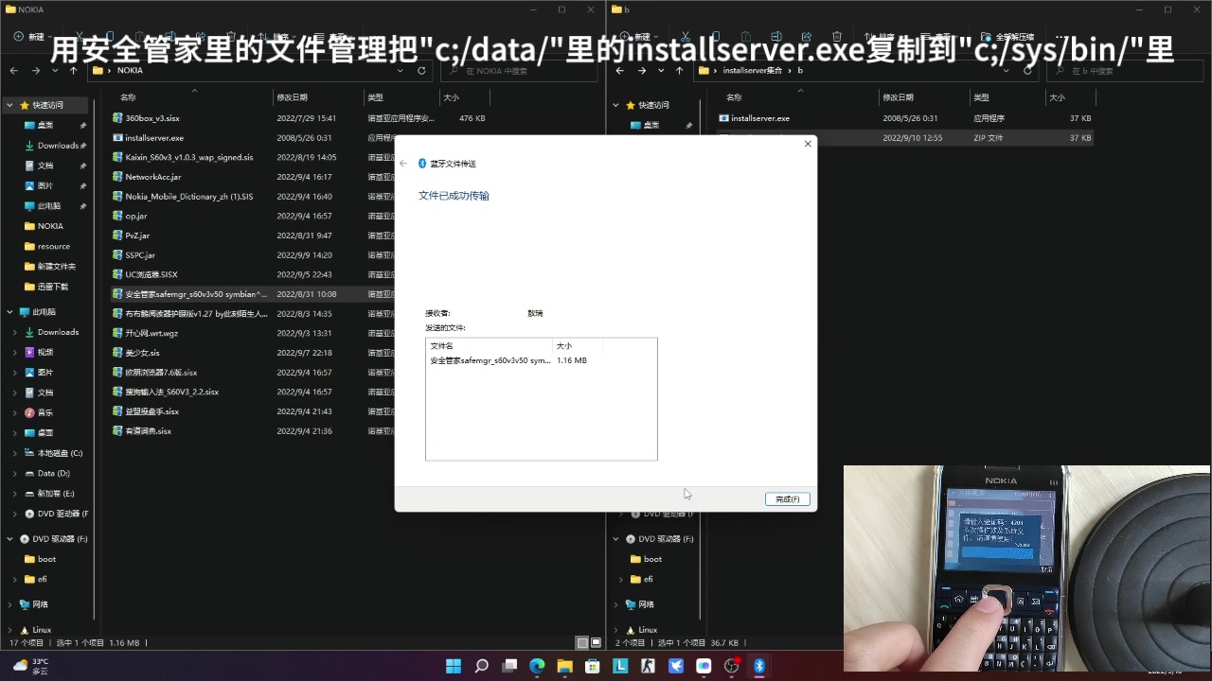
Task: Open Microsoft Edge from taskbar
Action: (x=537, y=666)
